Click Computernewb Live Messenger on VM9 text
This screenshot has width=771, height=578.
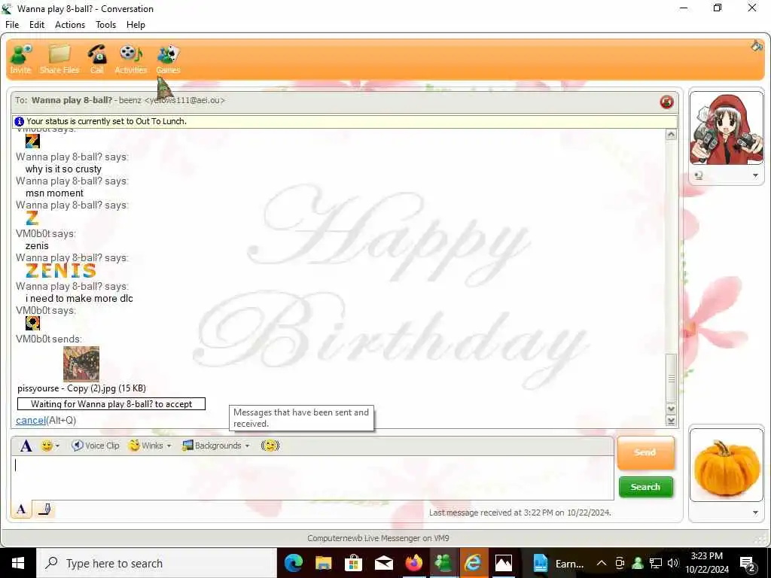pyautogui.click(x=378, y=538)
